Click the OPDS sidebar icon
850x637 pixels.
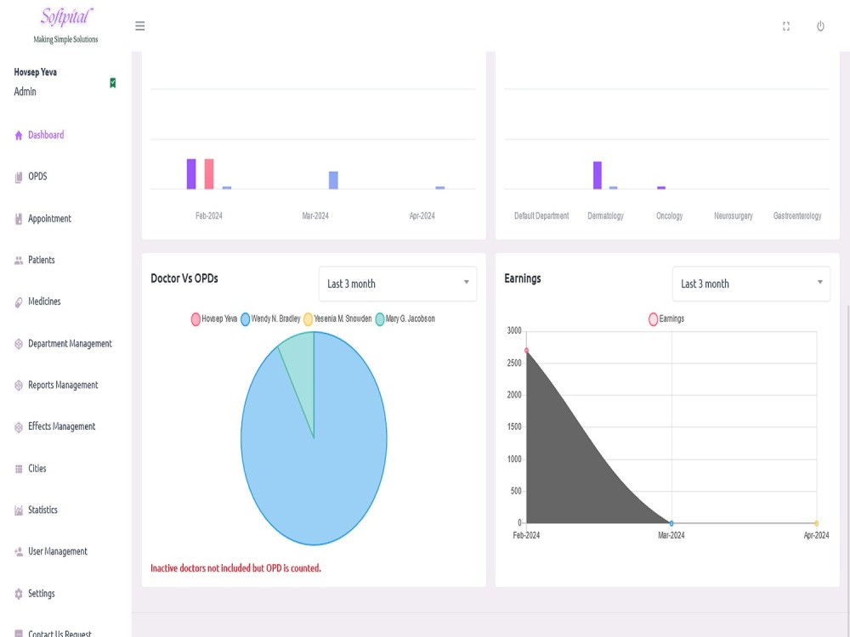coord(19,178)
